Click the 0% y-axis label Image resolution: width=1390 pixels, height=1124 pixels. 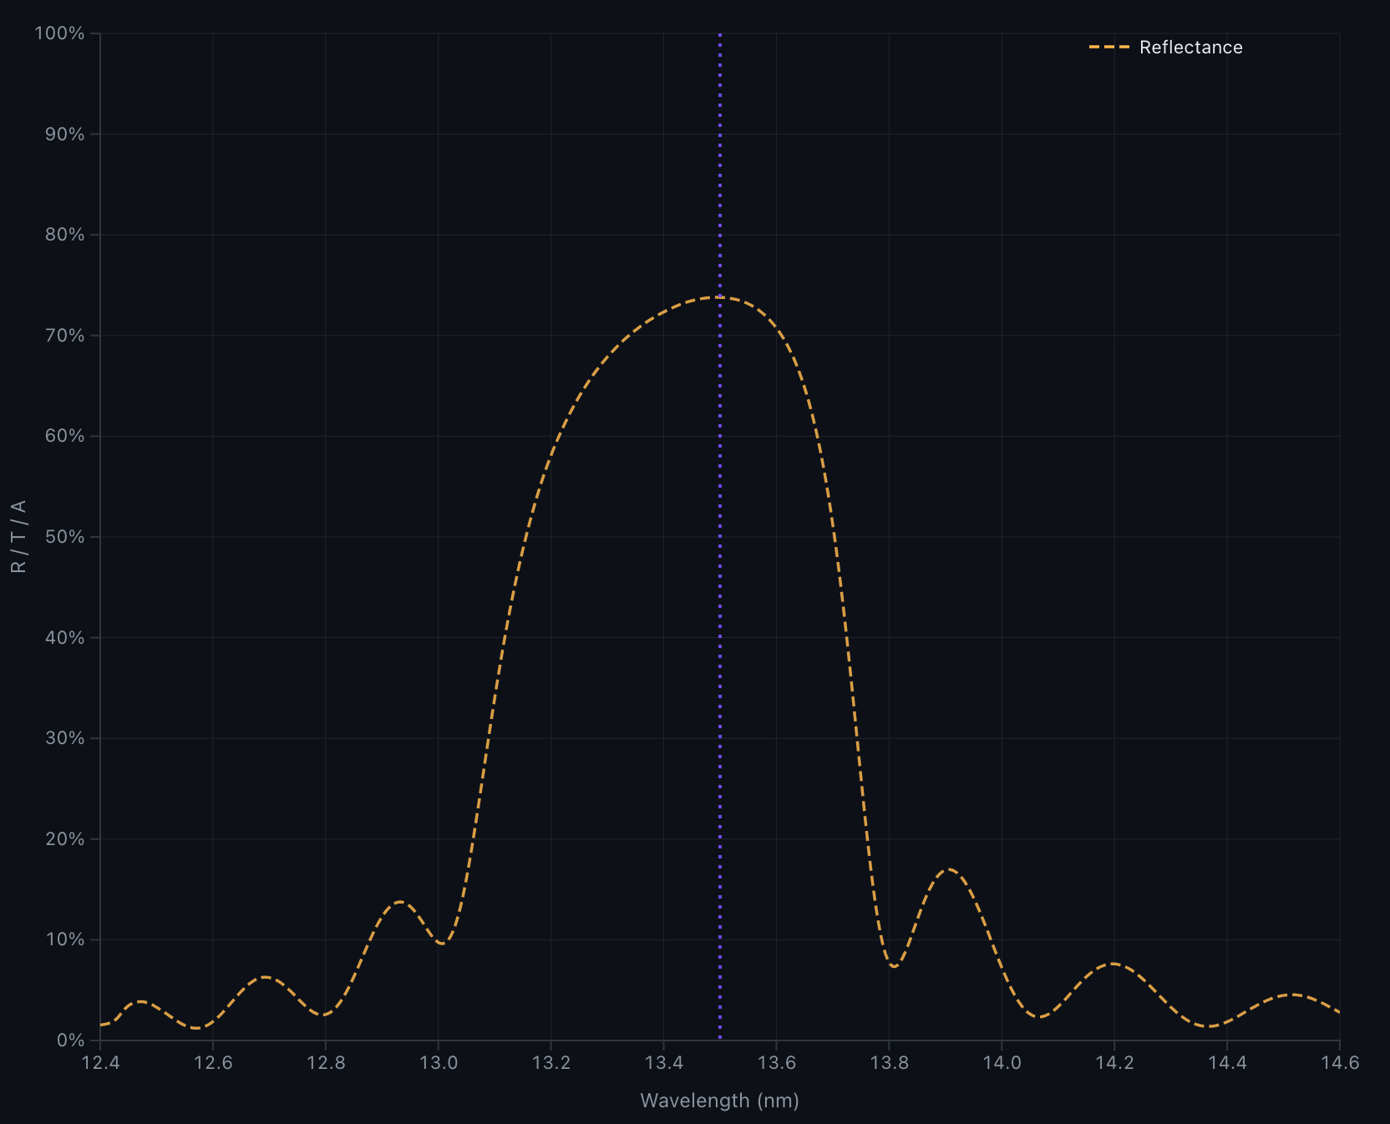(70, 1040)
